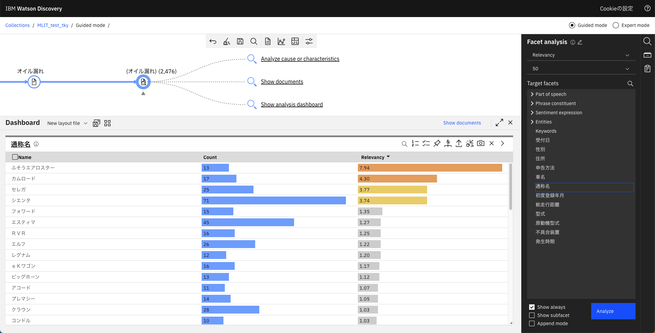Click the search icon next to Target facets
The height and width of the screenshot is (333, 655).
coord(630,84)
